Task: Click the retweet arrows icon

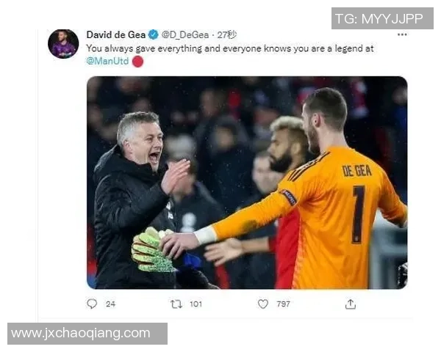Action: [x=176, y=304]
